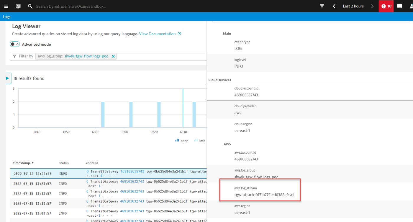The height and width of the screenshot is (222, 413).
Task: Open the Last 2 hours timeframe selector
Action: [x=353, y=6]
